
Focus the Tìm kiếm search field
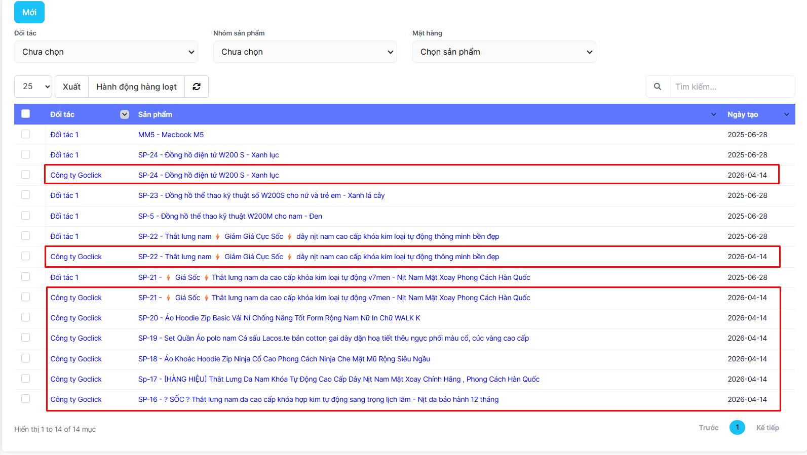[731, 87]
